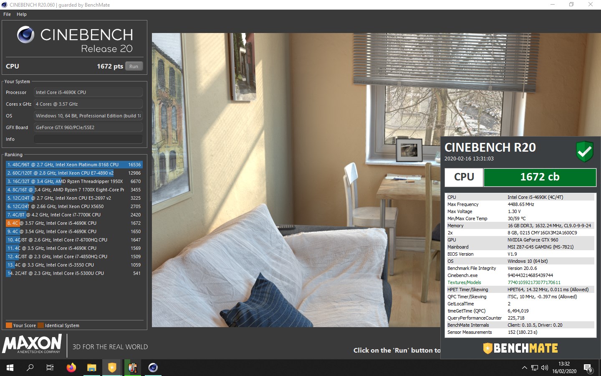Select ranking row 5 Xeon E5-2697 v2
Viewport: 601px width, 376px height.
point(74,198)
